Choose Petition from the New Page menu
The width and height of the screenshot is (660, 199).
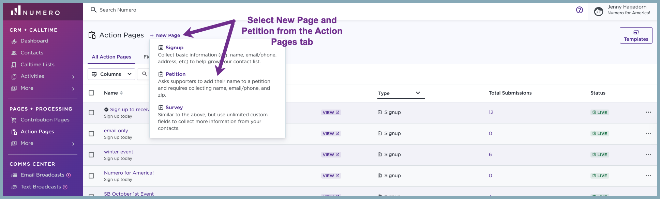[x=175, y=74]
